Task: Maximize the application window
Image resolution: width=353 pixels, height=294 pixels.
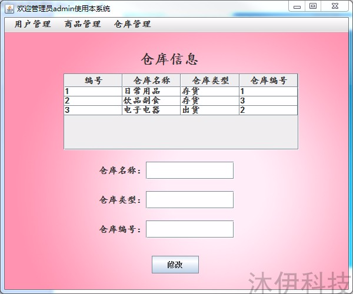Action: coord(313,6)
